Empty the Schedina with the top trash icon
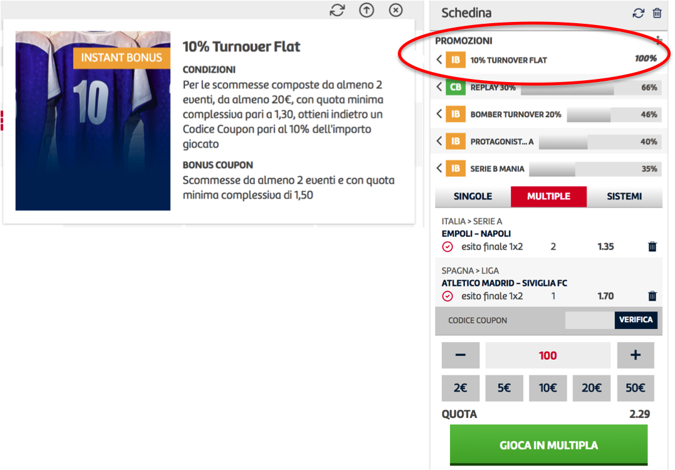 click(x=657, y=13)
